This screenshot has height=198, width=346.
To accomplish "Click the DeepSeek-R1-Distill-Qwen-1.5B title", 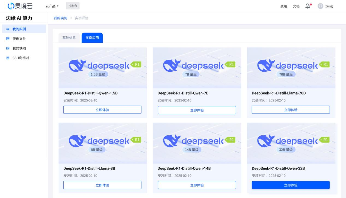I will [90, 93].
